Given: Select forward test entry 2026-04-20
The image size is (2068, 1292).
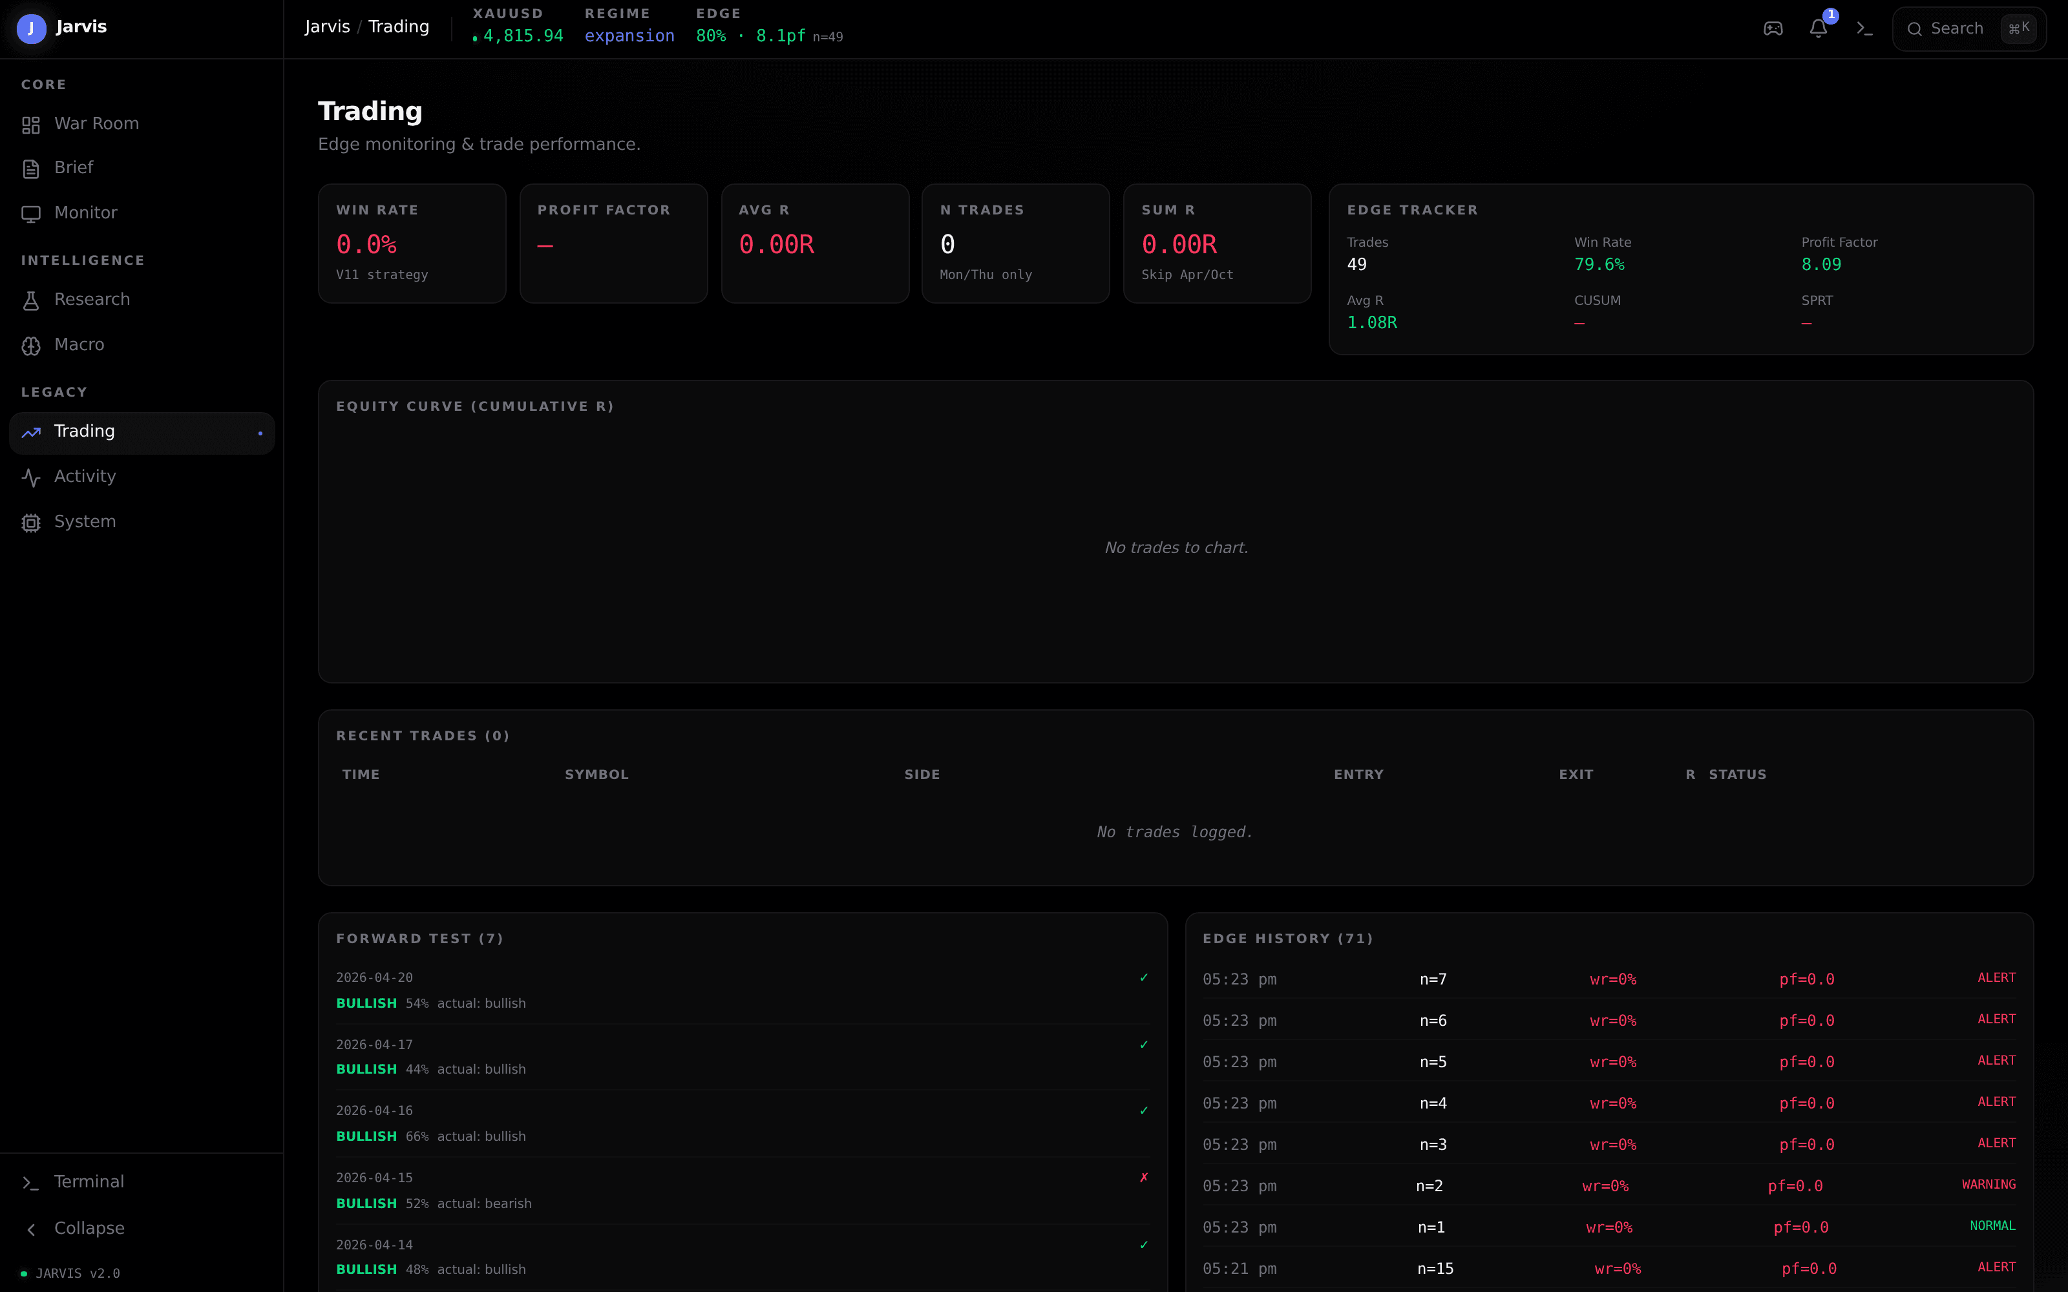Looking at the screenshot, I should click(x=743, y=990).
